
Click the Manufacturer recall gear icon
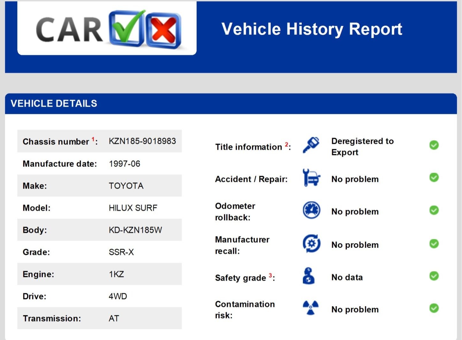pos(311,243)
